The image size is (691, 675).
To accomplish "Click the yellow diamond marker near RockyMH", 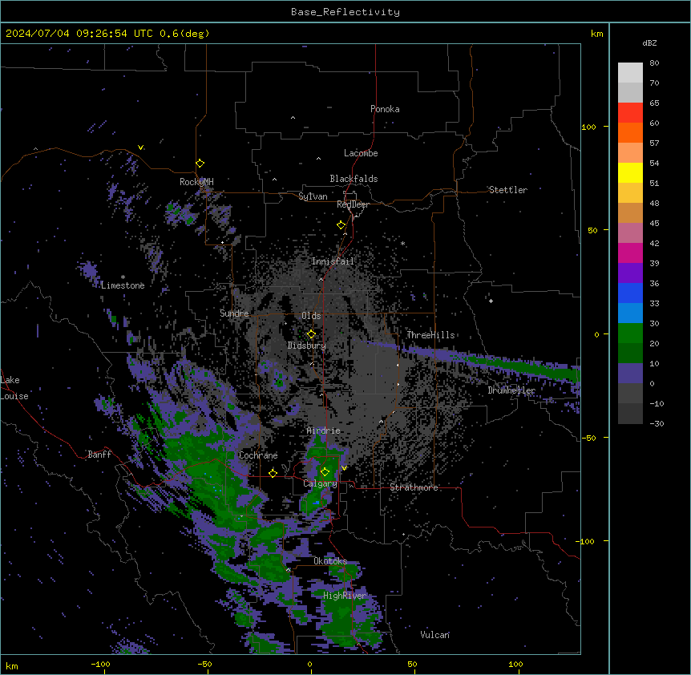I will click(x=200, y=164).
